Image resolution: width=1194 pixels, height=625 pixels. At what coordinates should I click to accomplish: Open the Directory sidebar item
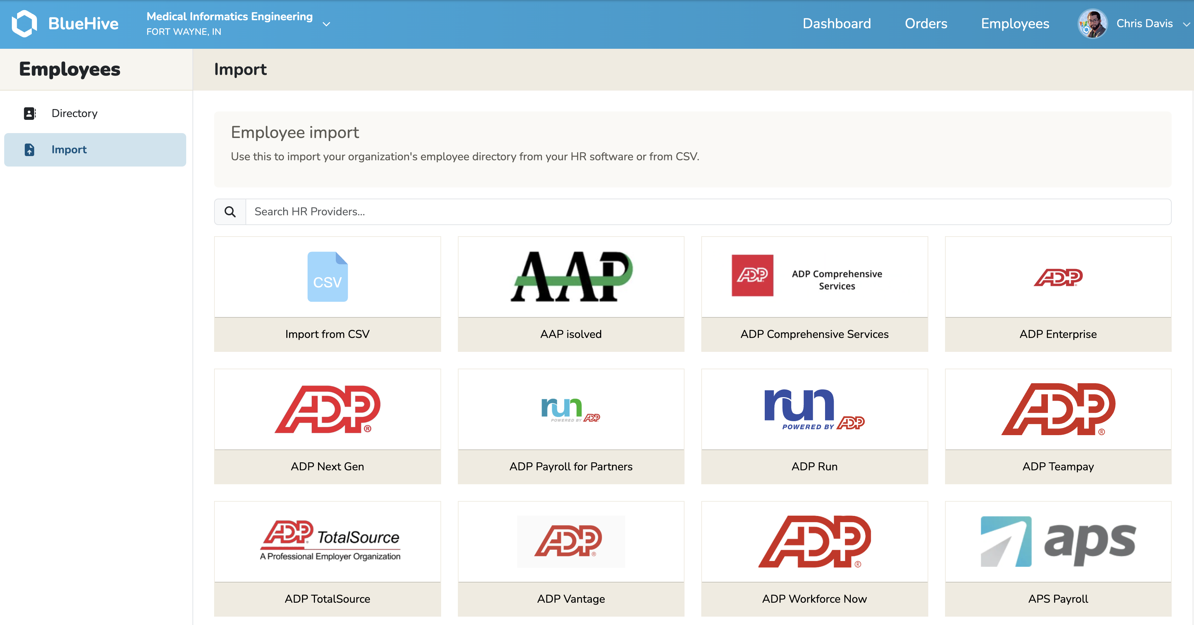[x=74, y=114]
